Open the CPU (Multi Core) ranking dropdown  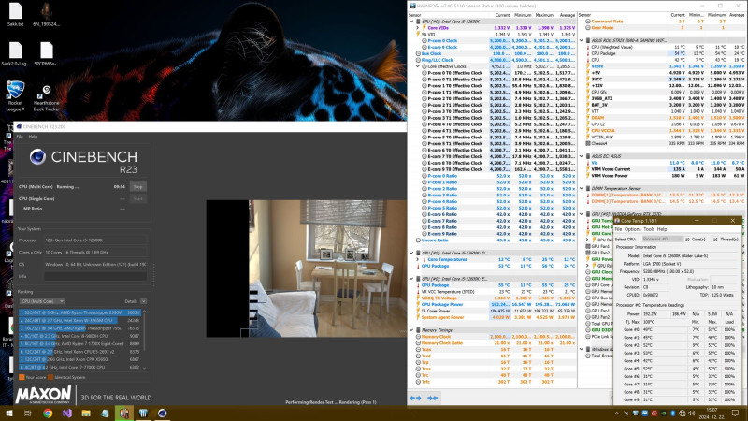pyautogui.click(x=42, y=301)
